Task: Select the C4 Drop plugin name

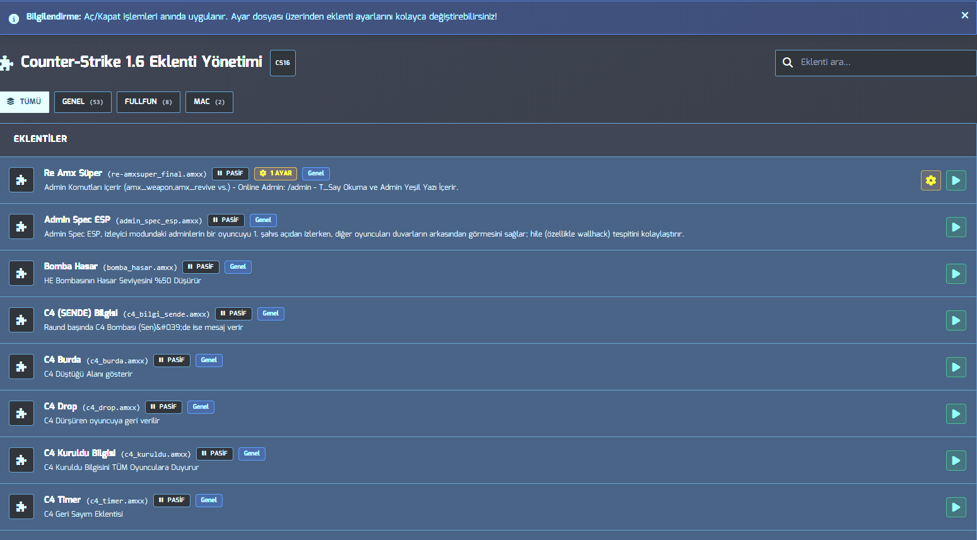Action: (x=61, y=406)
